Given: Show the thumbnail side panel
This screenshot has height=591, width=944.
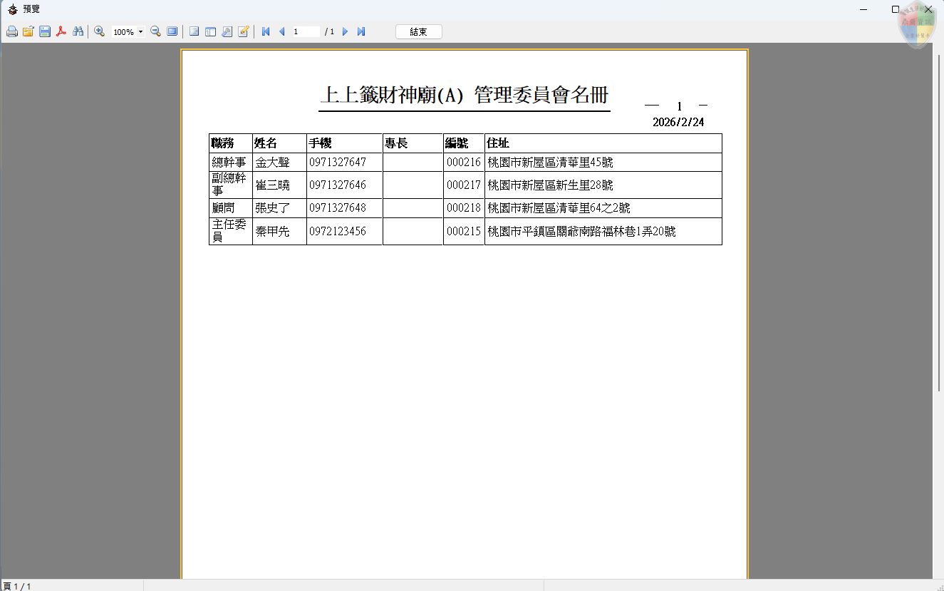Looking at the screenshot, I should pos(211,31).
